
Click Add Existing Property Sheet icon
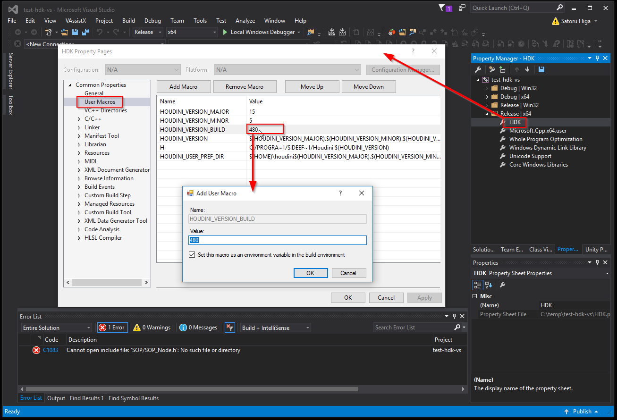click(x=503, y=69)
